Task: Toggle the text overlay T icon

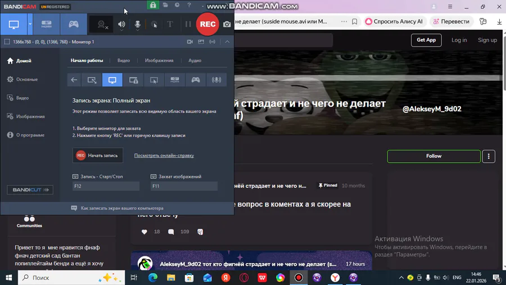Action: click(170, 24)
